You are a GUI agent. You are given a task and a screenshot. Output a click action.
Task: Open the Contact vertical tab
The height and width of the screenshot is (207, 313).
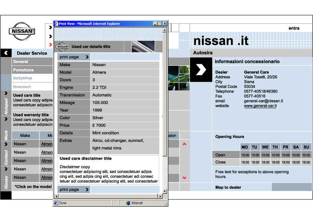(x=6, y=158)
